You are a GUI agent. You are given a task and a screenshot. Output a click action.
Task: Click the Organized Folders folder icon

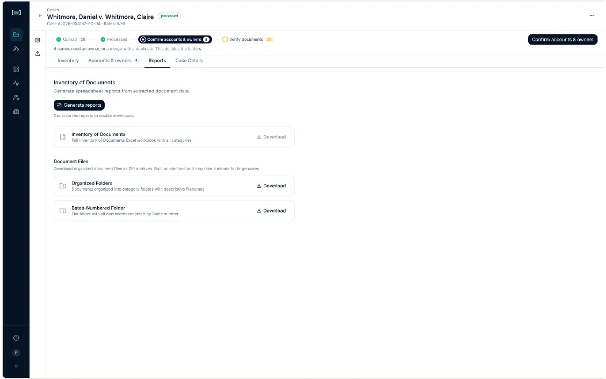tap(63, 186)
